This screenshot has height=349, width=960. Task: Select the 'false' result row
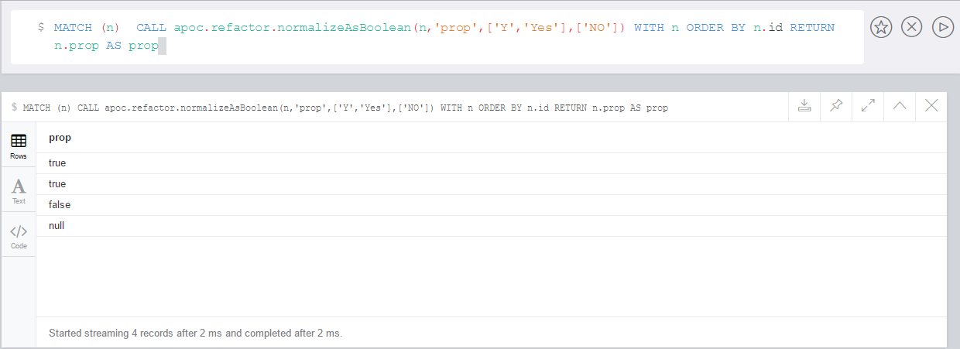pyautogui.click(x=491, y=205)
